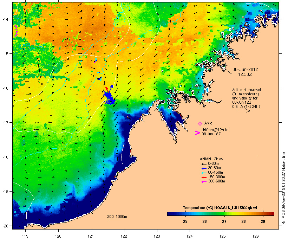Click the 08-Jun 18Z drifters text
Viewport: 288px width, 239px height.
pyautogui.click(x=211, y=134)
